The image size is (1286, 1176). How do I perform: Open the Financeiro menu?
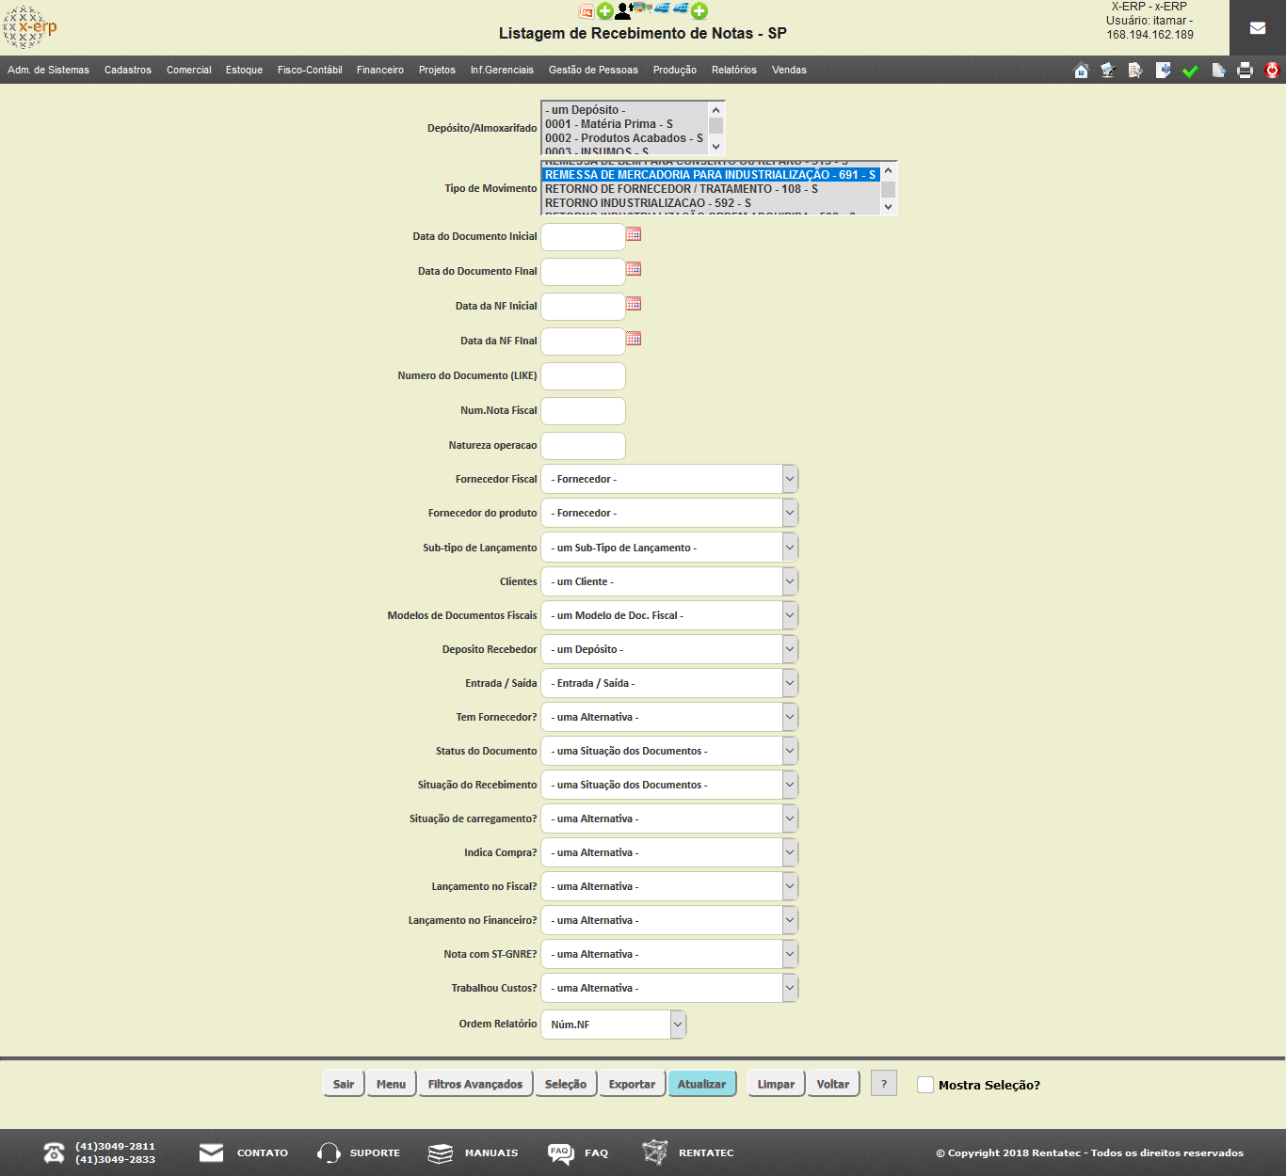[x=380, y=70]
